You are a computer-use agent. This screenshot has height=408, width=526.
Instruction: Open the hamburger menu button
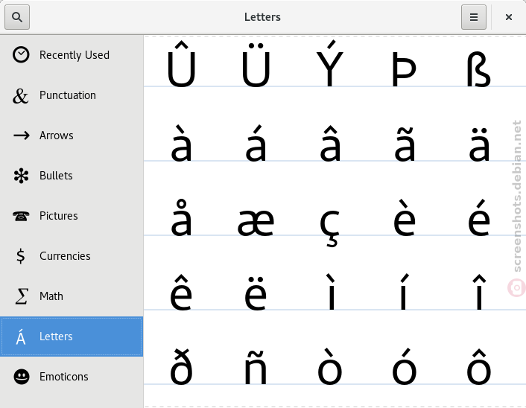473,17
